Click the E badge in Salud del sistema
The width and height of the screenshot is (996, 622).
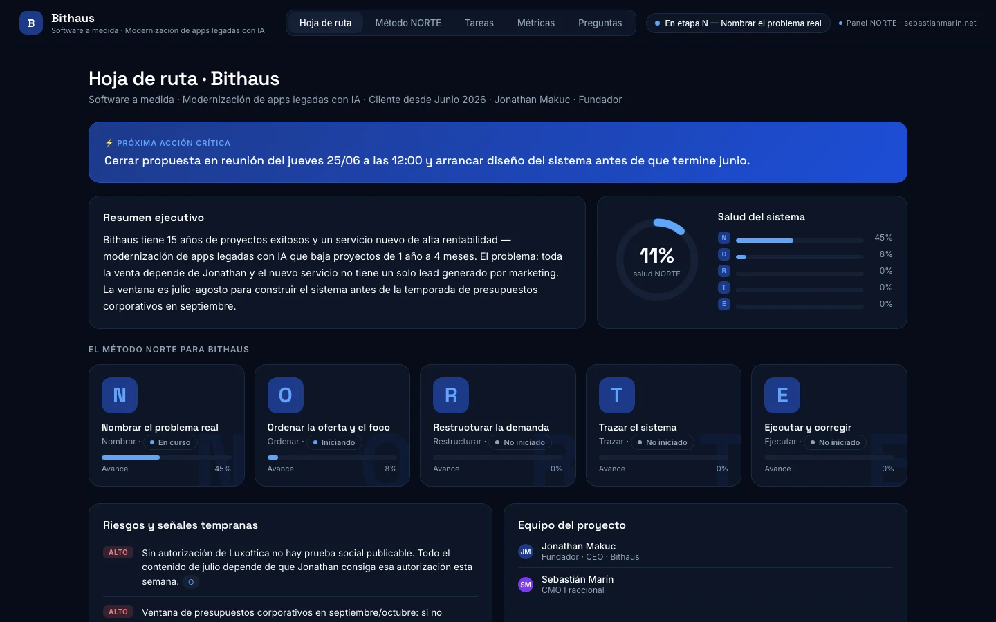tap(724, 304)
